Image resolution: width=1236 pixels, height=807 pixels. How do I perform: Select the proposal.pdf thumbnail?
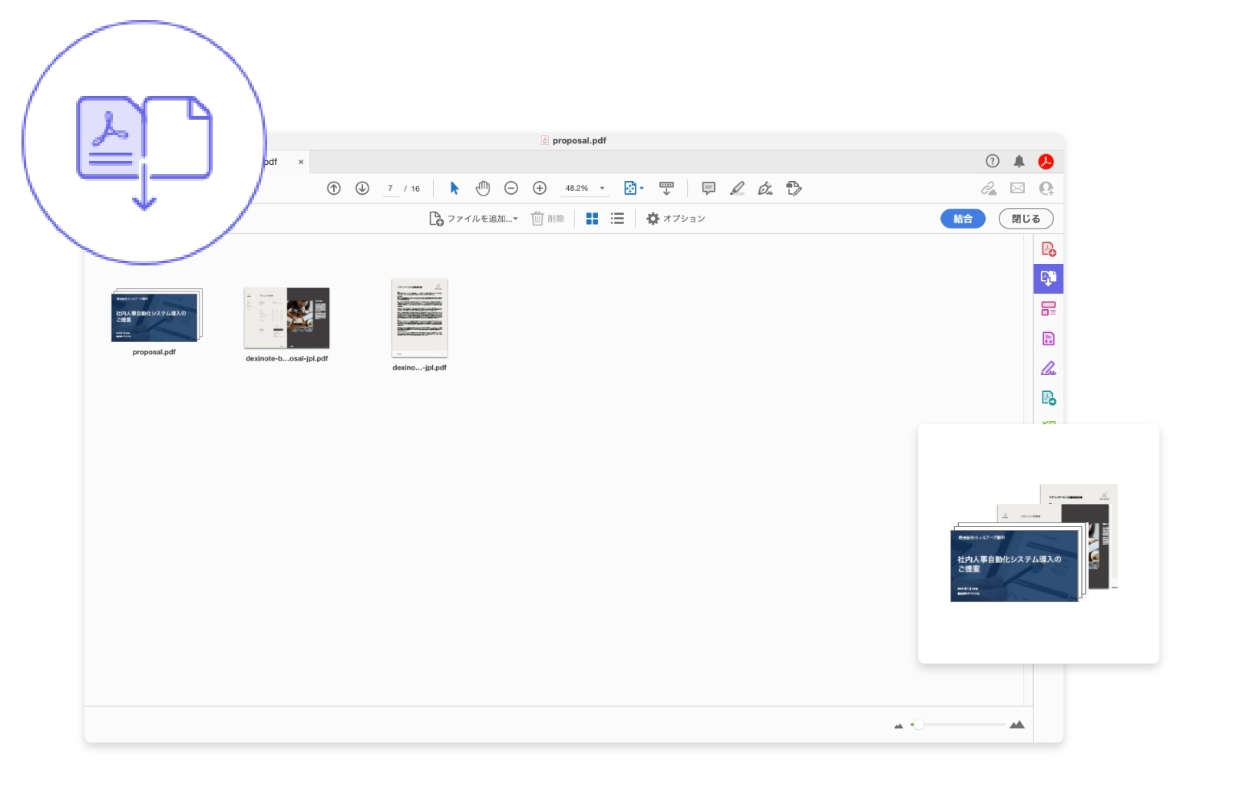pyautogui.click(x=157, y=315)
